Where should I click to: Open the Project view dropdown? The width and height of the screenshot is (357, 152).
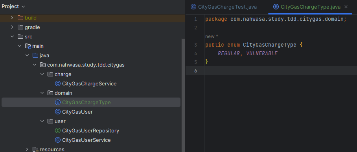click(13, 7)
